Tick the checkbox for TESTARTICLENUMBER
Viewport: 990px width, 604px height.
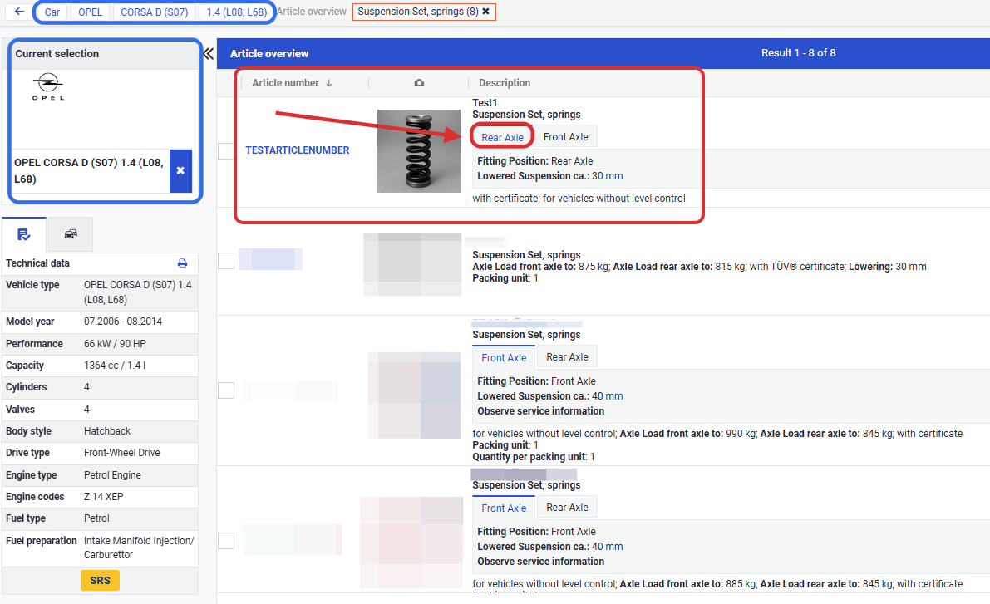(x=226, y=151)
